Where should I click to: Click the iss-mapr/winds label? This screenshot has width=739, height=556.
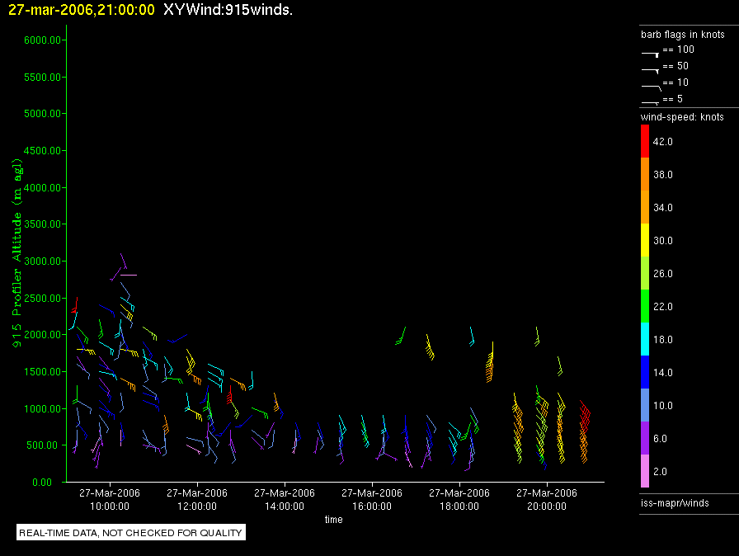click(x=675, y=502)
